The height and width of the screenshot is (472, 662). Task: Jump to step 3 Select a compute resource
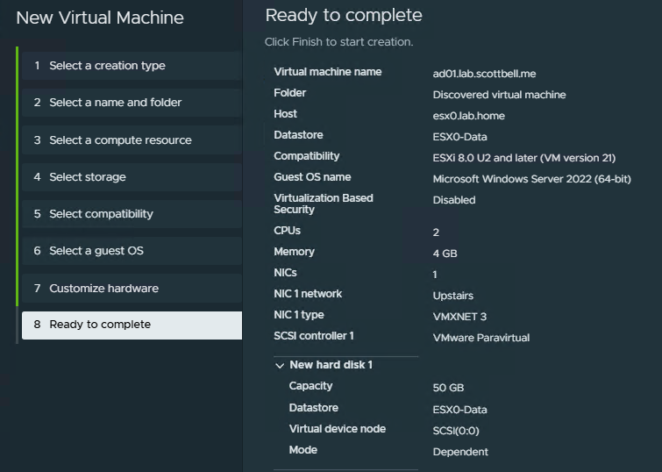[120, 140]
